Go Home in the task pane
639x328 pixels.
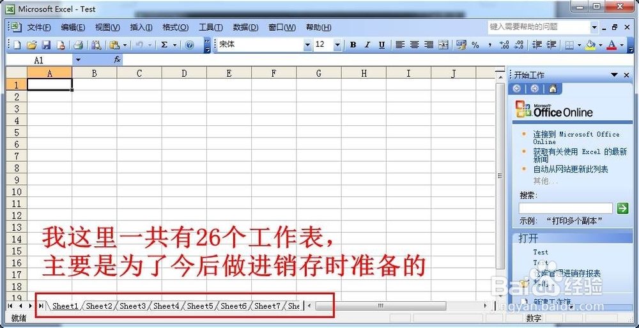click(x=553, y=88)
